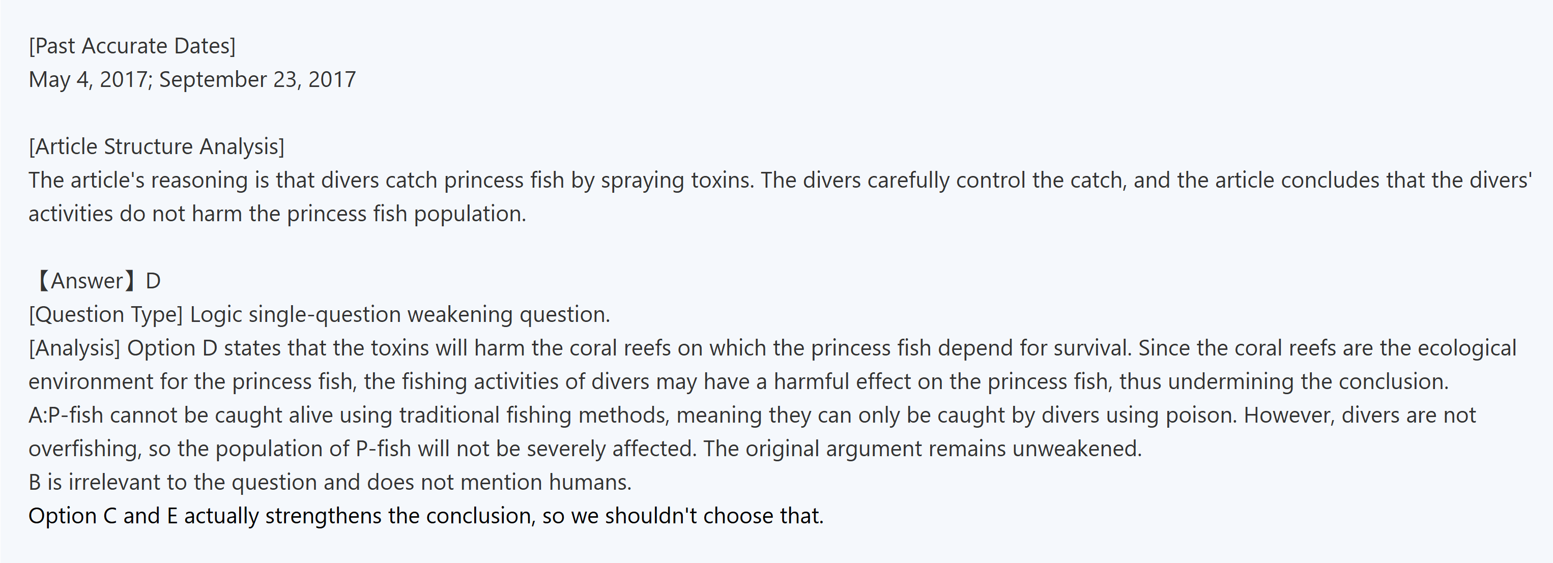The height and width of the screenshot is (563, 1553).
Task: Click the answer letter "D" after 【Answer】
Action: point(153,281)
